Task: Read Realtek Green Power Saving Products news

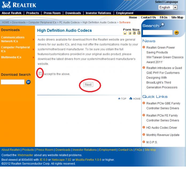Action: pyautogui.click(x=165, y=55)
